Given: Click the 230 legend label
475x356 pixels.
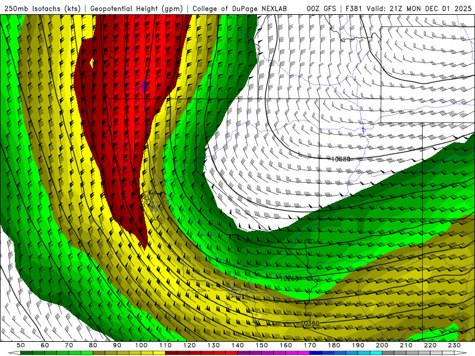Looking at the screenshot, I should tap(454, 345).
